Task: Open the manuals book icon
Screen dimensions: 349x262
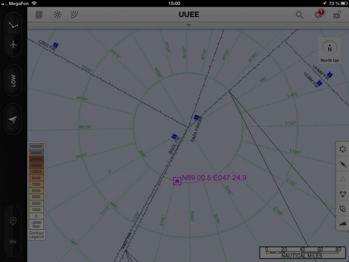Action: coord(39,15)
